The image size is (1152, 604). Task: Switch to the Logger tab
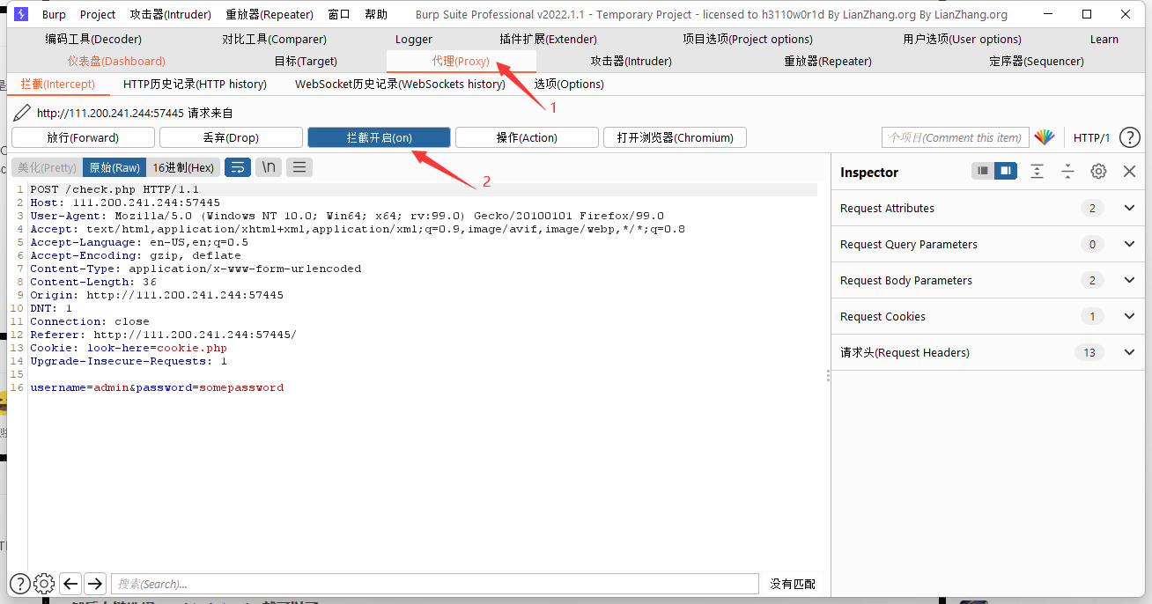click(414, 39)
